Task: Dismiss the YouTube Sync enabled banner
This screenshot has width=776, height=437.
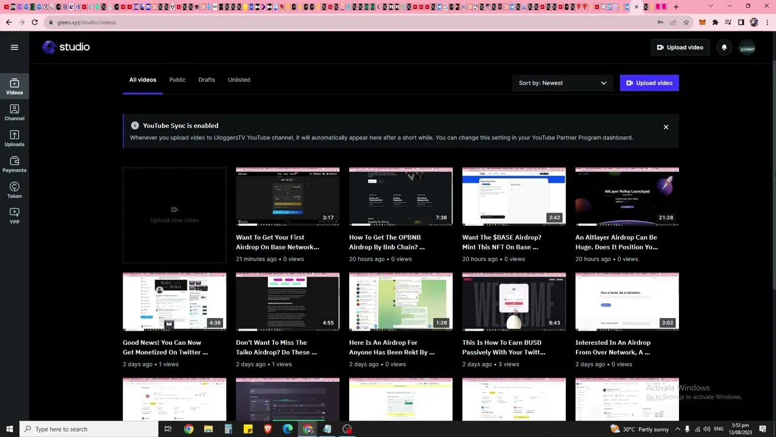Action: pos(666,127)
